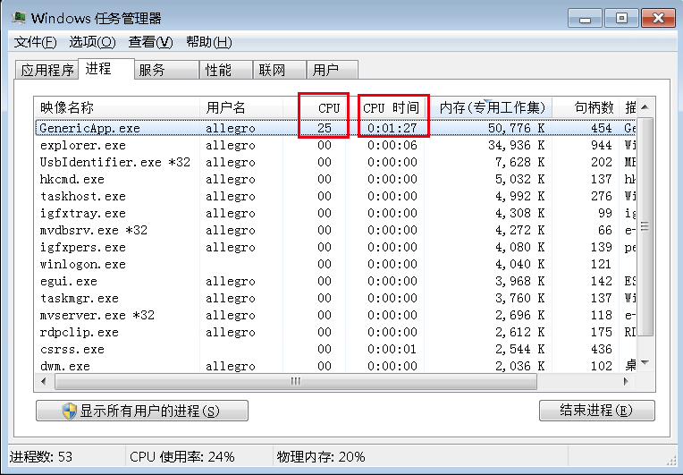Click the 结束进程 button
This screenshot has height=475, width=683.
click(x=597, y=411)
